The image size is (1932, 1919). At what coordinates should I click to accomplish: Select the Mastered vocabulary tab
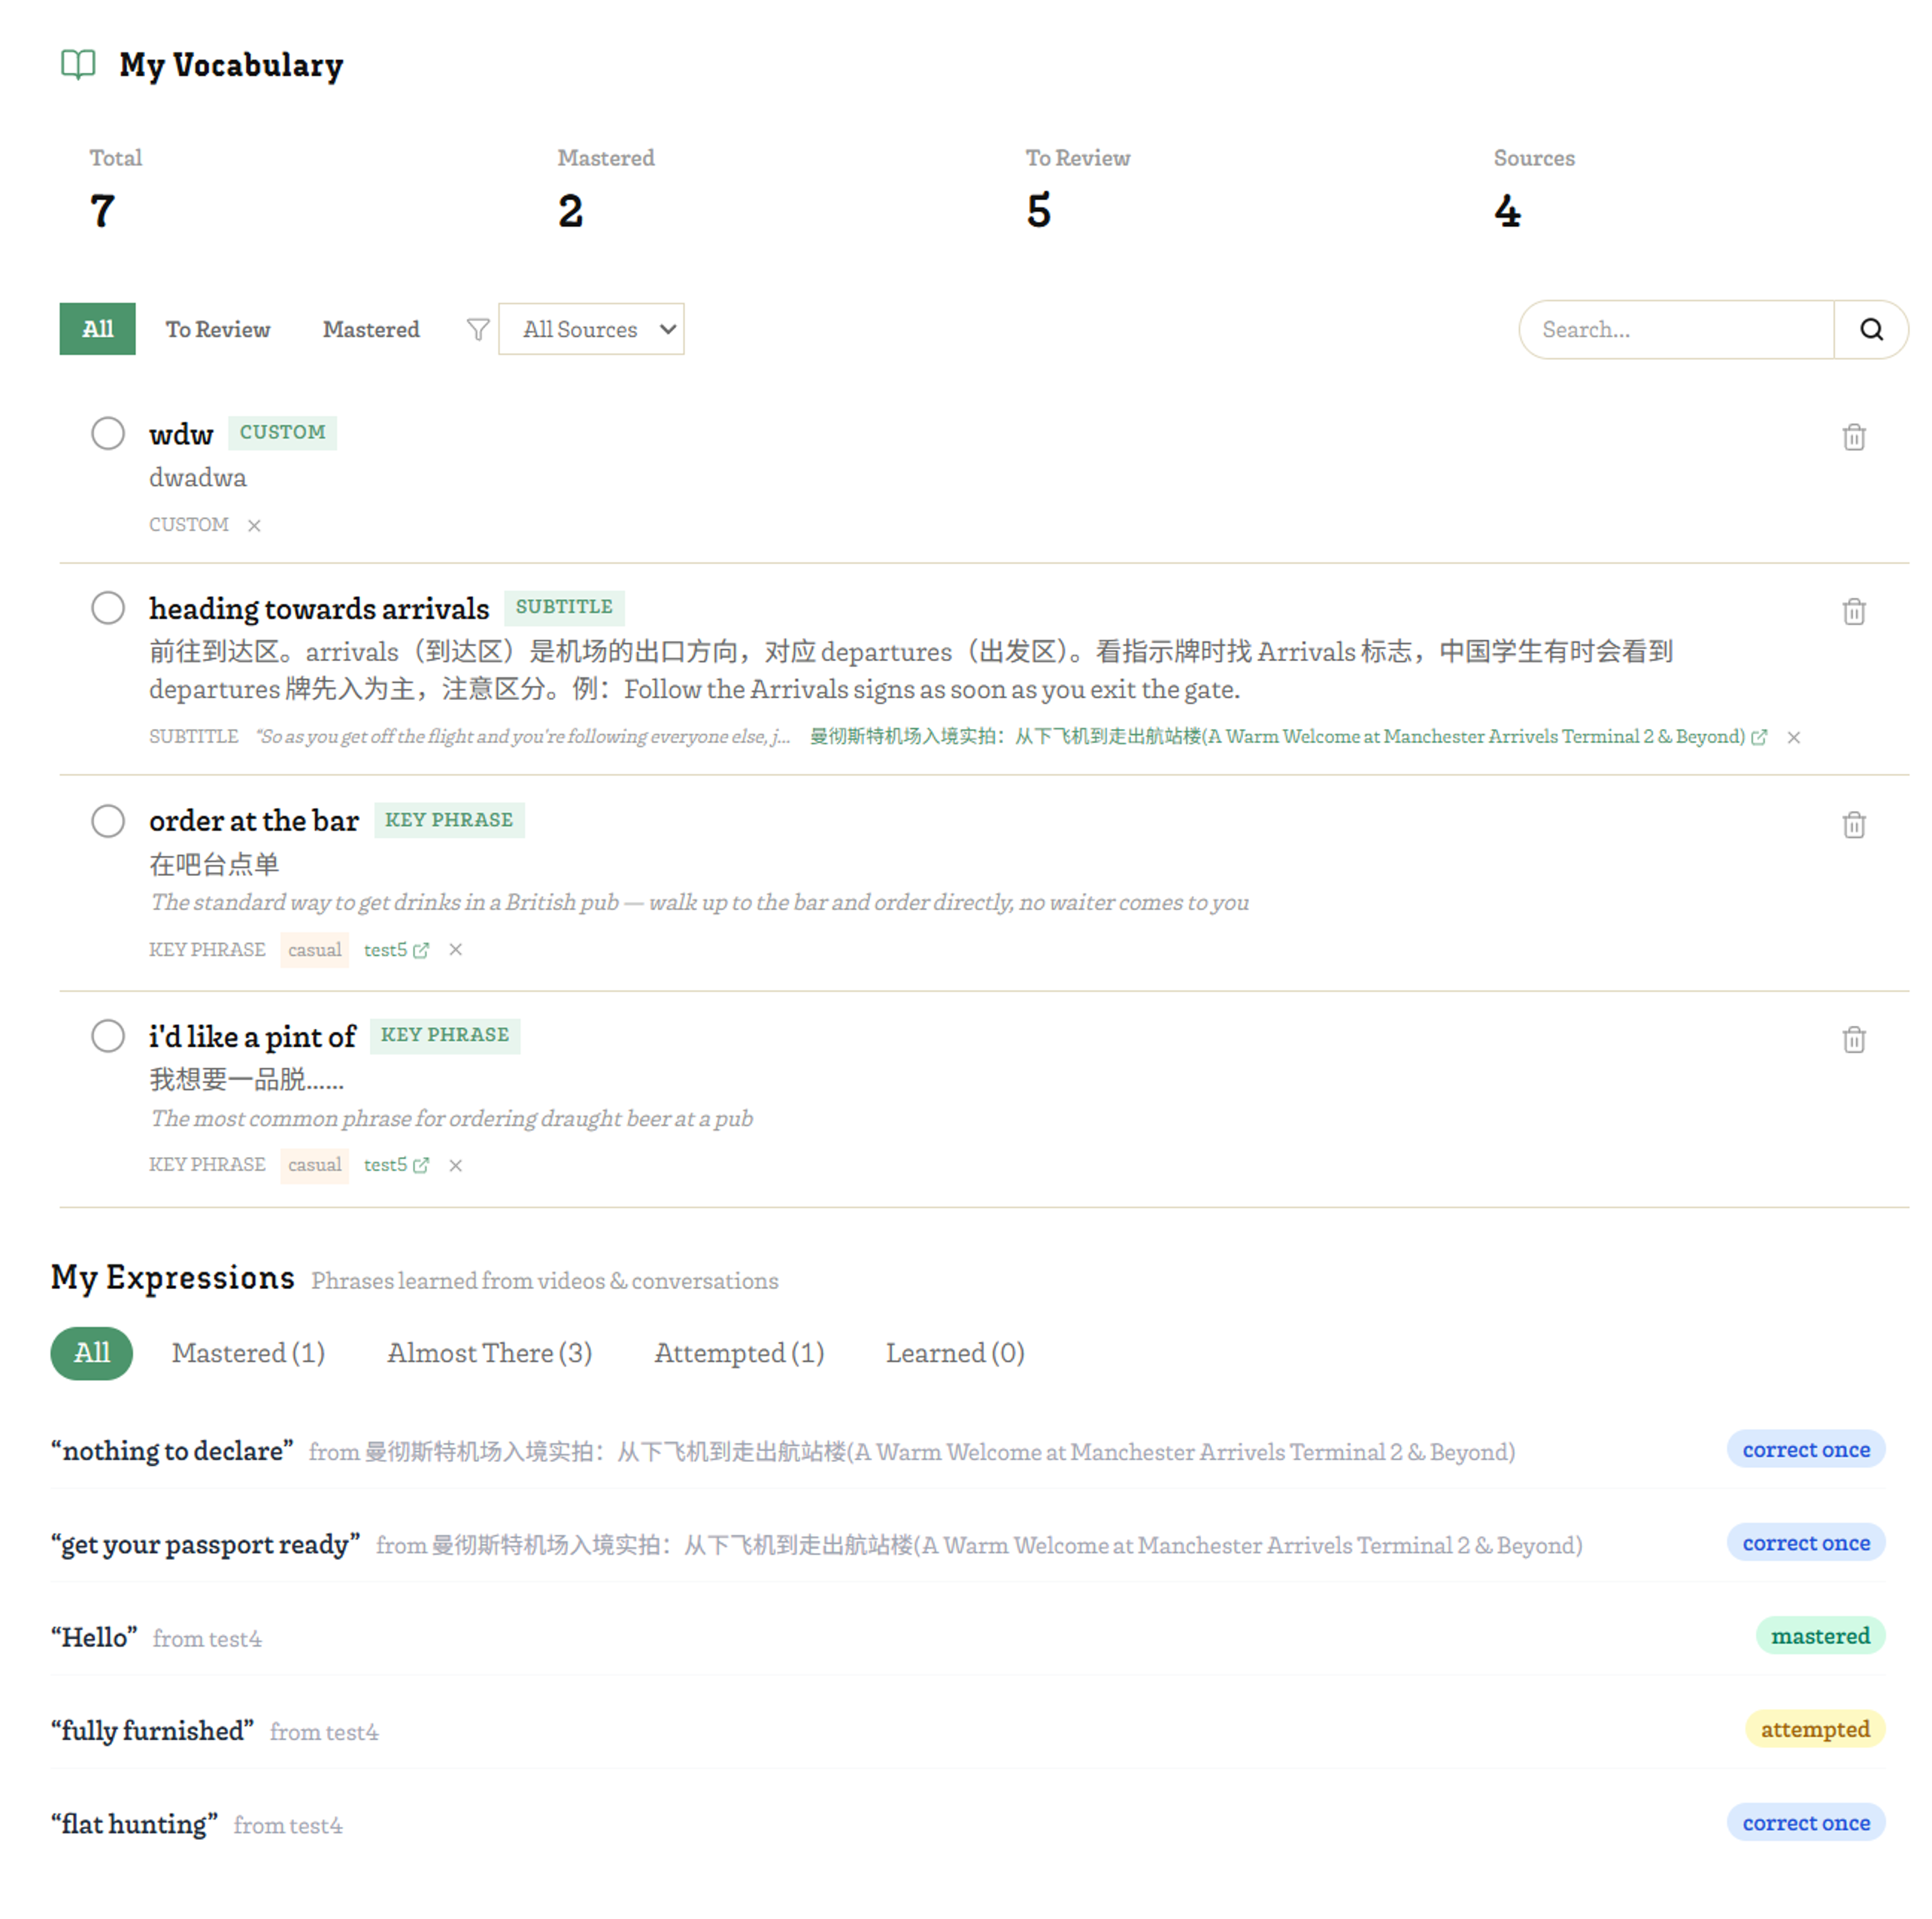coord(371,329)
